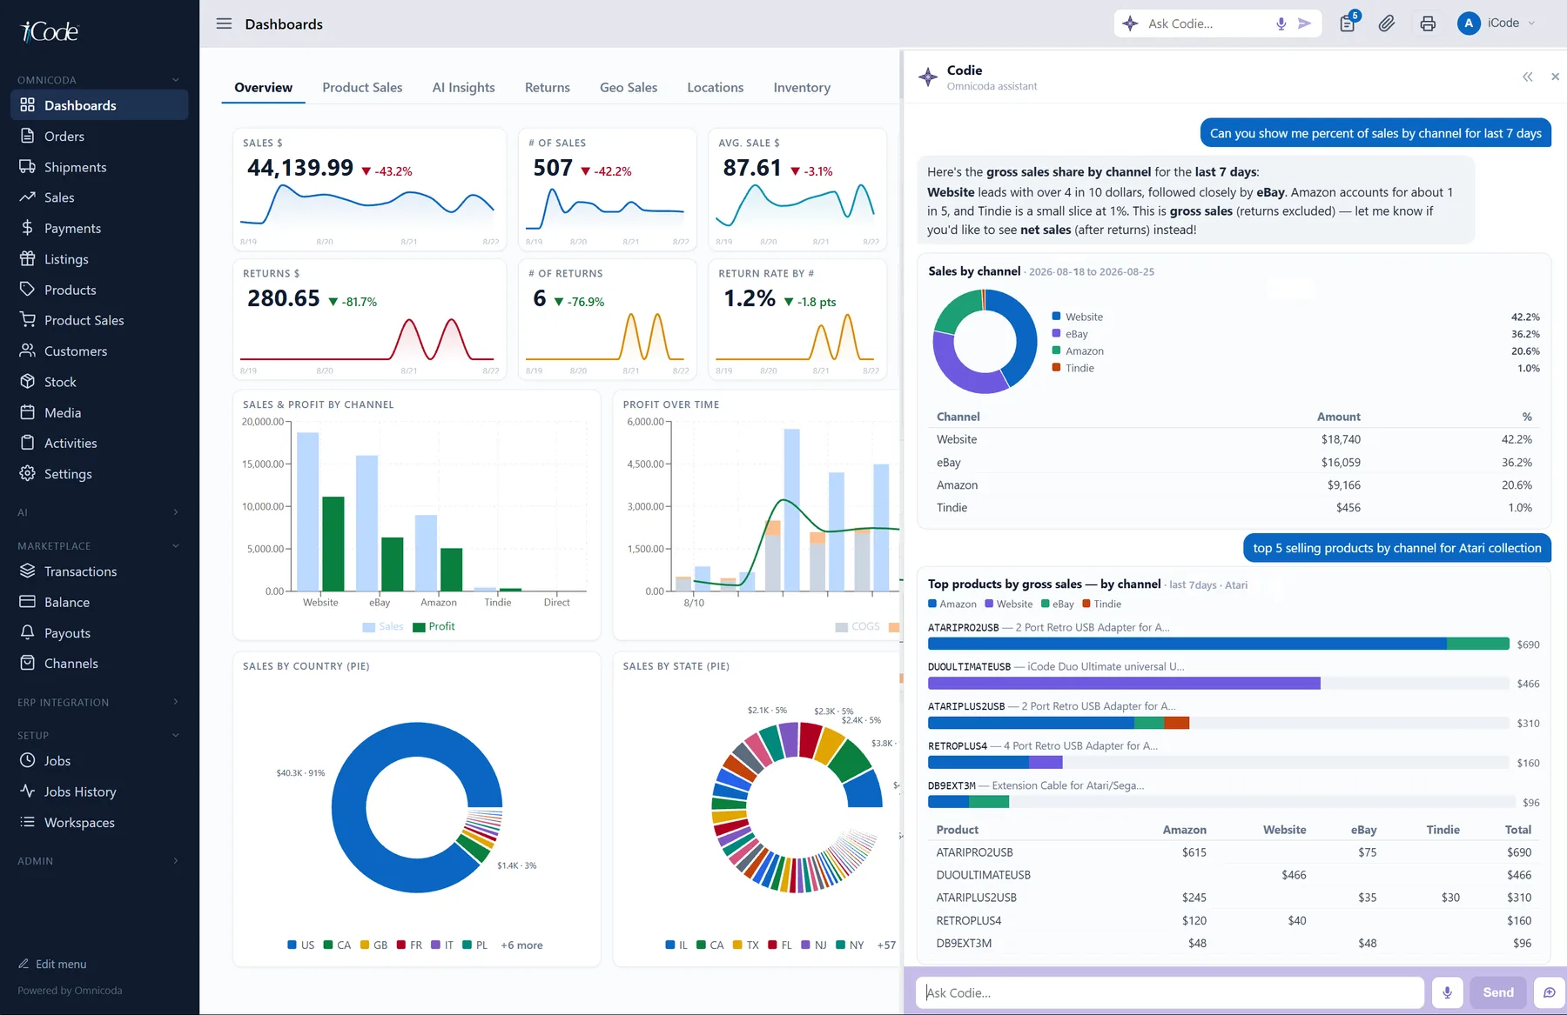Image resolution: width=1567 pixels, height=1015 pixels.
Task: Show +6 more countries in legend
Action: (x=521, y=945)
